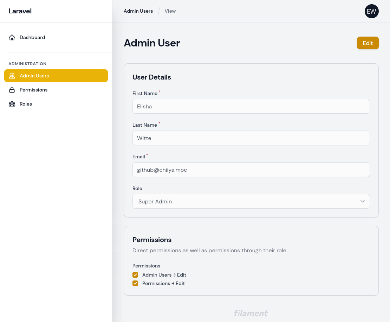Click the Last Name field showing Witte
The height and width of the screenshot is (322, 390).
pyautogui.click(x=251, y=138)
